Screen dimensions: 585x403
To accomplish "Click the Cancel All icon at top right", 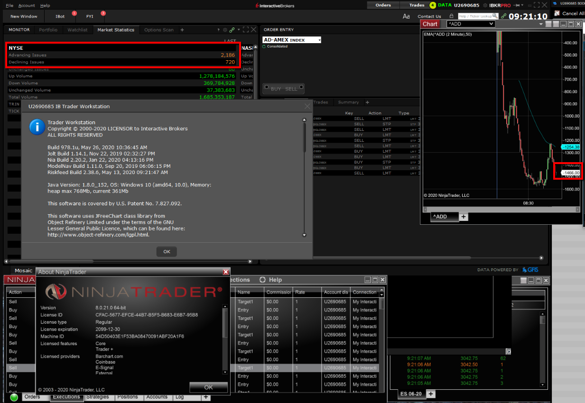I will tap(558, 13).
